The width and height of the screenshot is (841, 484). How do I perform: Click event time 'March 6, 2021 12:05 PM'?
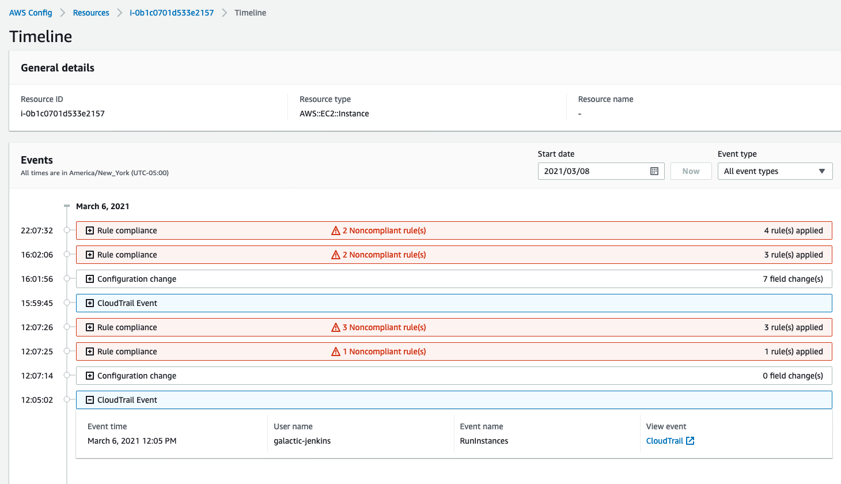[132, 441]
